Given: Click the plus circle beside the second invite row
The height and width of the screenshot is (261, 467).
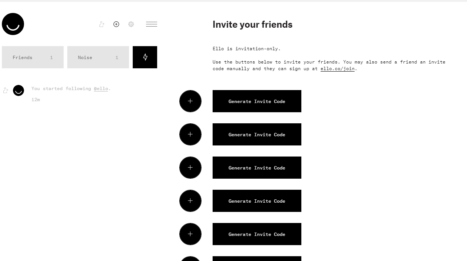Looking at the screenshot, I should 190,134.
